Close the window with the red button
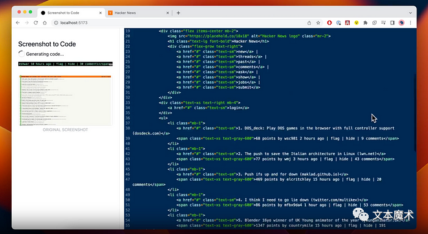This screenshot has height=234, width=428. pyautogui.click(x=19, y=12)
